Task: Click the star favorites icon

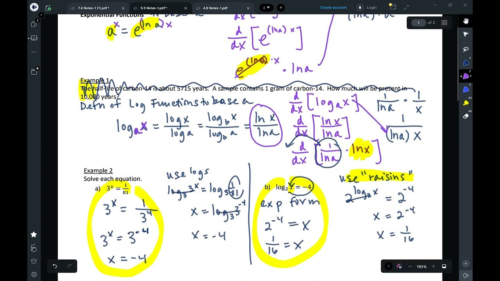Action: (x=34, y=235)
